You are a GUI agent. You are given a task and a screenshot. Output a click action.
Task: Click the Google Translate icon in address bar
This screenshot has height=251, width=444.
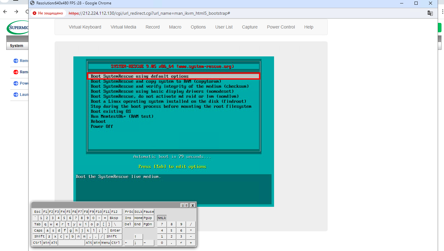430,13
